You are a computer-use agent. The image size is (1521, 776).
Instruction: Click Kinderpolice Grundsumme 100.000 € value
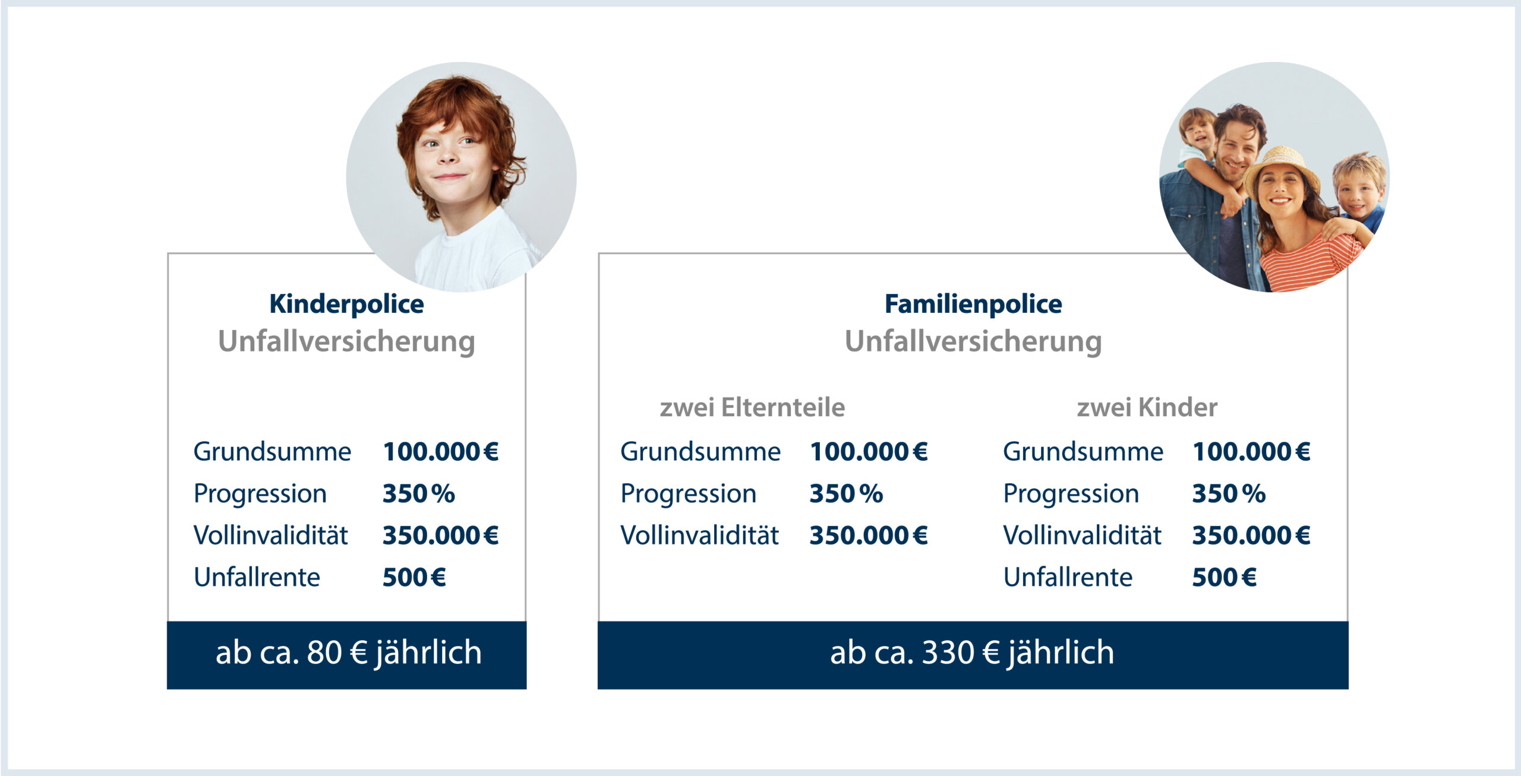440,452
